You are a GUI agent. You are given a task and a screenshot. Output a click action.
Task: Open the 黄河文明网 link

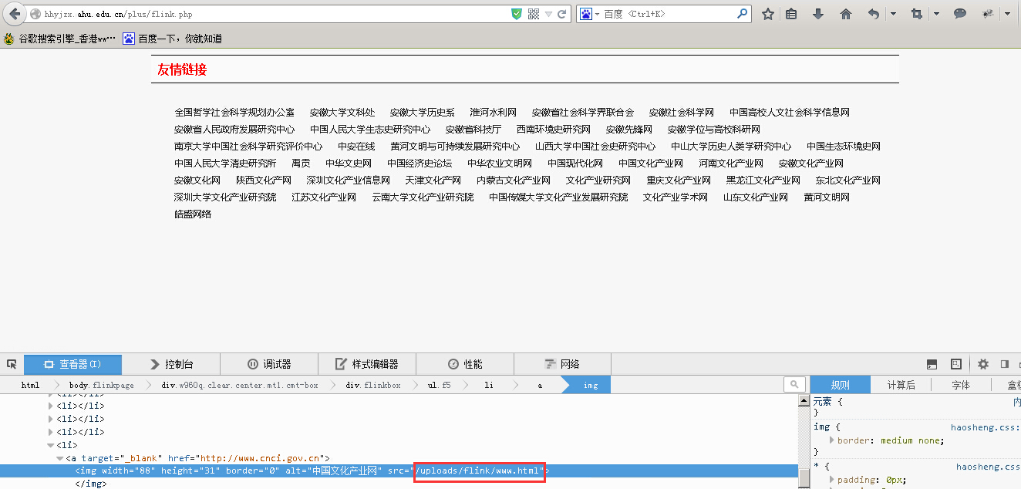pyautogui.click(x=827, y=197)
